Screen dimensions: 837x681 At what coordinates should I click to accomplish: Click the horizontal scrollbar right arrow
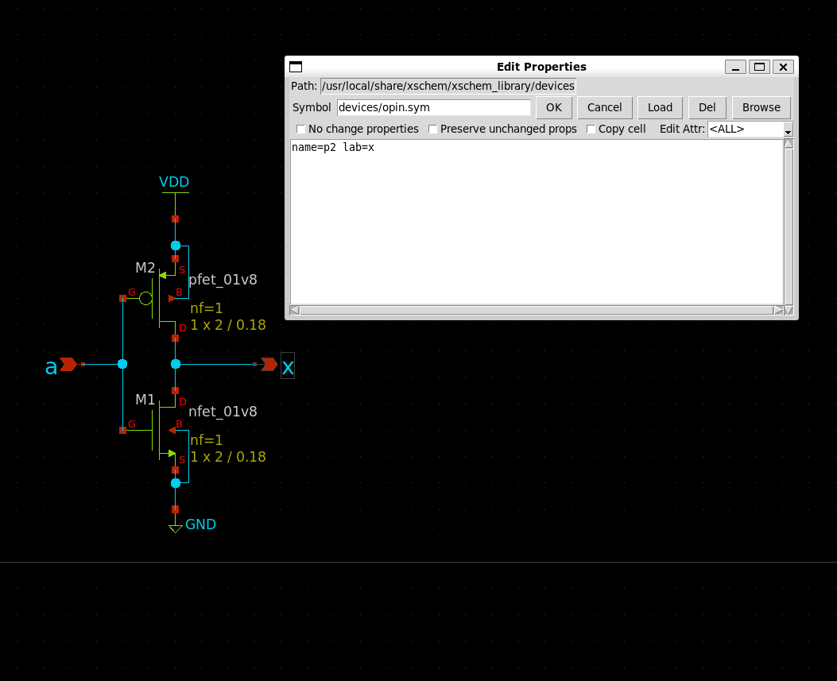point(778,310)
